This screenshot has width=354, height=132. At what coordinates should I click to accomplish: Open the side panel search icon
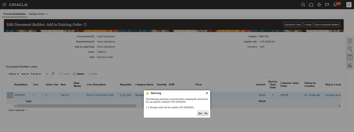(350, 49)
